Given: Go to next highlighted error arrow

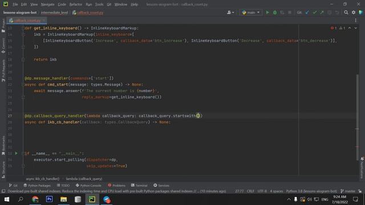Looking at the screenshot, I should [355, 28].
